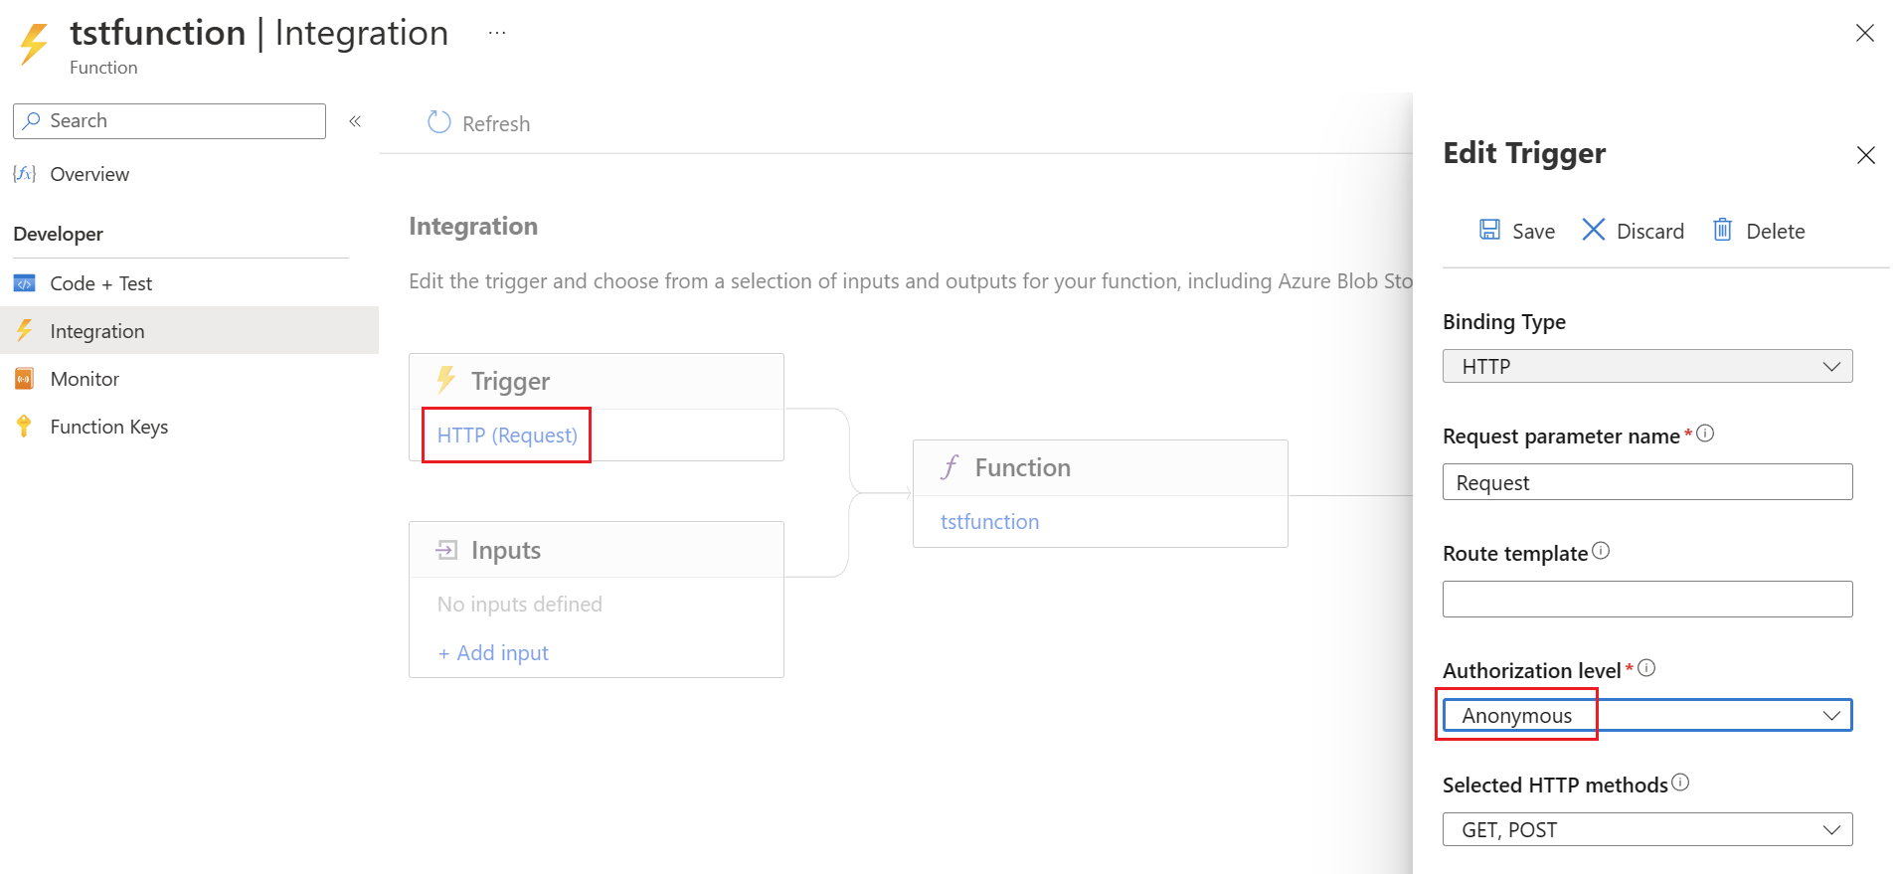Image resolution: width=1898 pixels, height=874 pixels.
Task: Open Code + Test page
Action: tap(101, 283)
